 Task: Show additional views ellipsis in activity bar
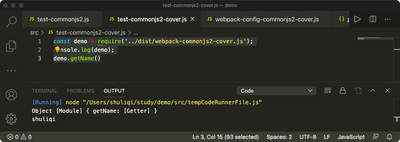tap(11, 71)
